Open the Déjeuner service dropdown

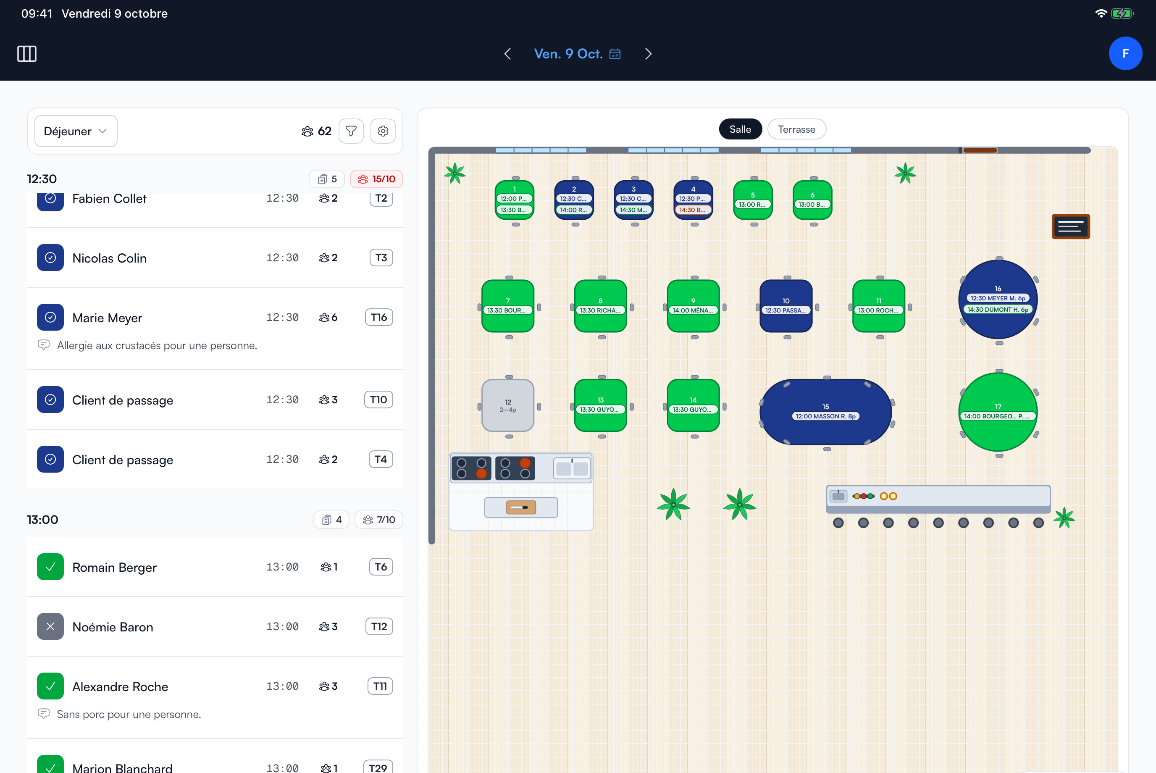[76, 131]
